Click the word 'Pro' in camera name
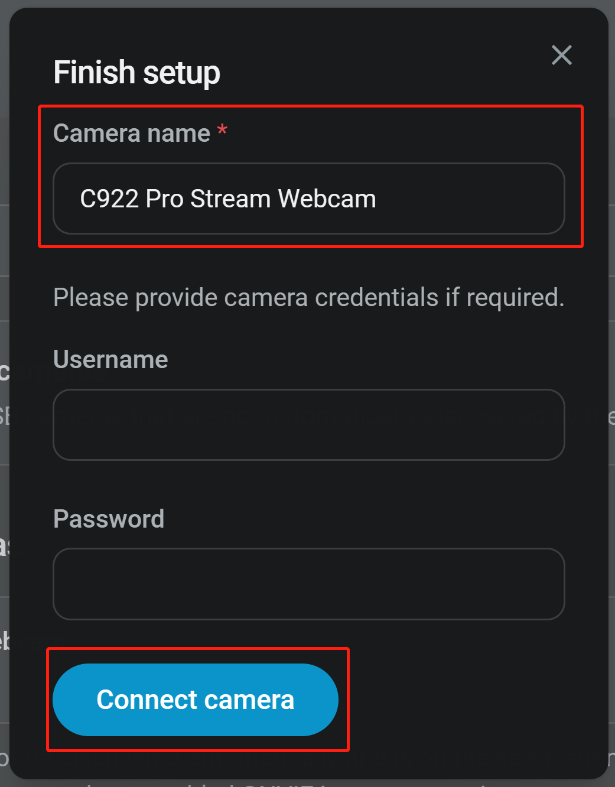 tap(164, 199)
